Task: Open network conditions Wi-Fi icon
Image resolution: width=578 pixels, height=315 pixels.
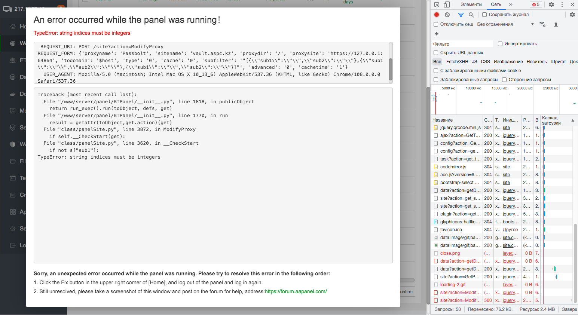Action: click(x=542, y=24)
